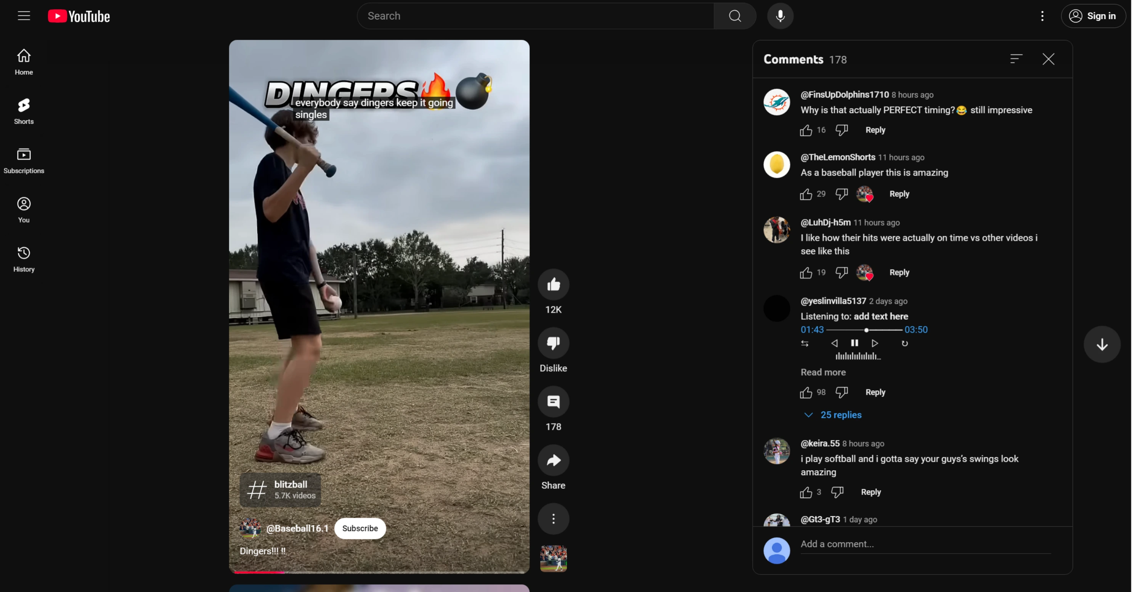Viewport: 1132px width, 592px height.
Task: Like the Short showing 12K likes
Action: tap(553, 284)
